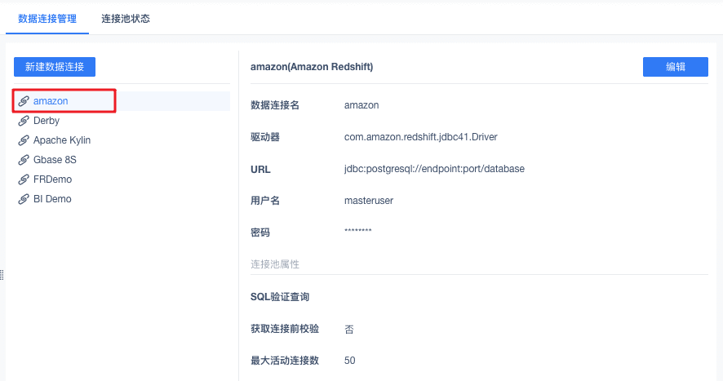Click the username value masteruser
The width and height of the screenshot is (723, 381).
[x=369, y=201]
